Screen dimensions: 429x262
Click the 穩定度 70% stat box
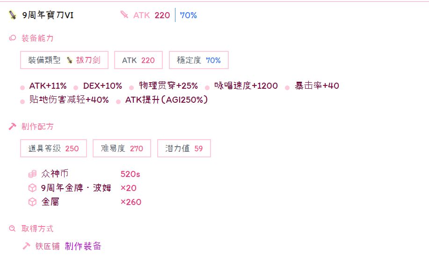[198, 60]
